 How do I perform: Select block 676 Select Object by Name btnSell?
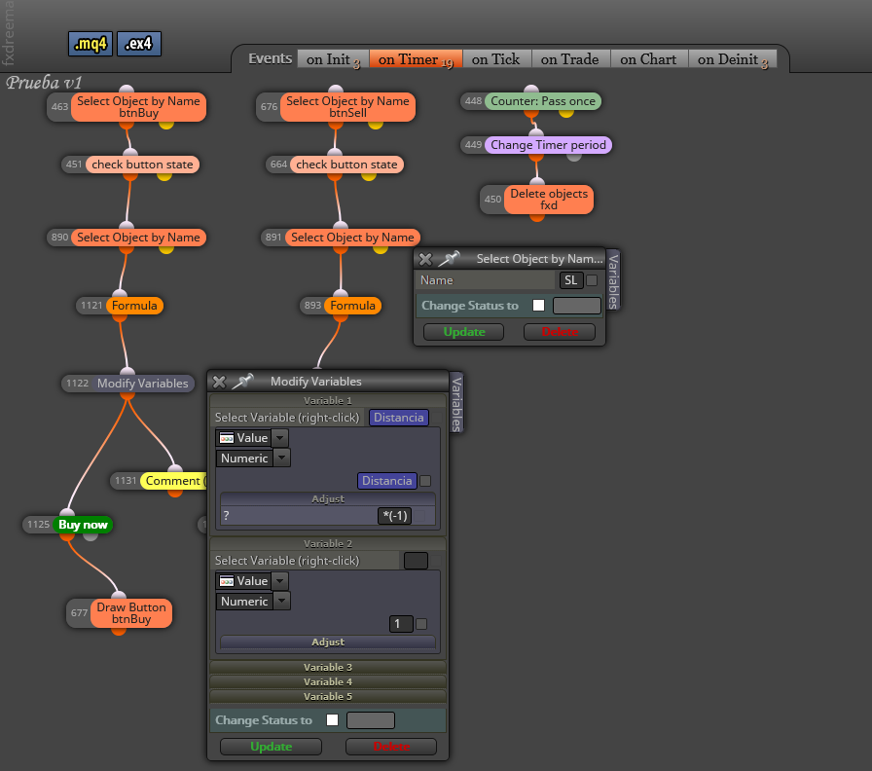[x=347, y=107]
